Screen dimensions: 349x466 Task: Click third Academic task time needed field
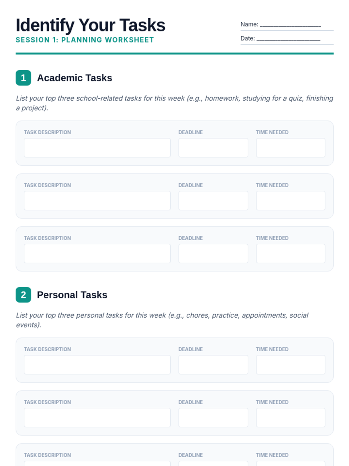[x=291, y=253]
